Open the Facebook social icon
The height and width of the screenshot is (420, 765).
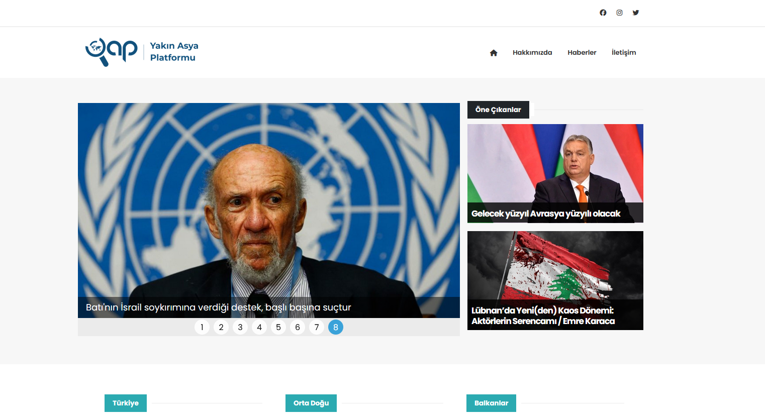point(603,13)
